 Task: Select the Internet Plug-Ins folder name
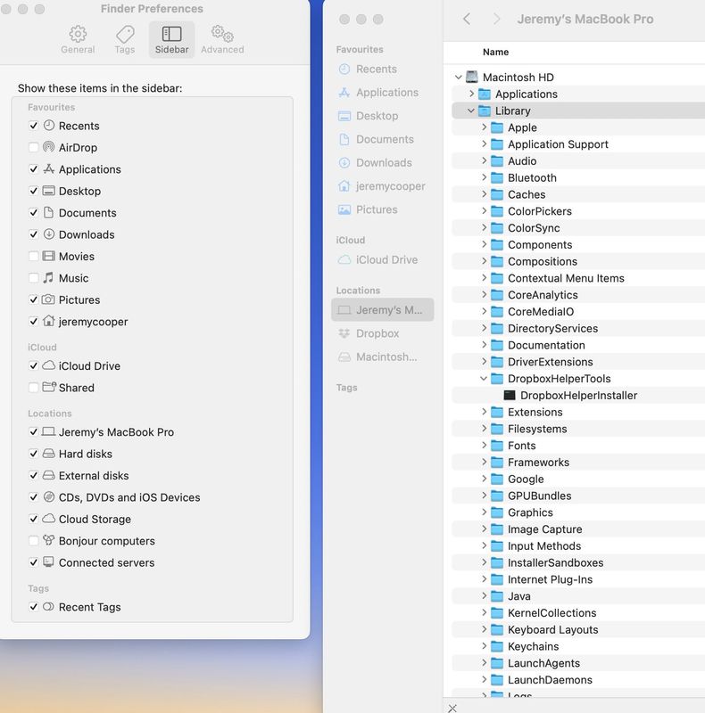click(x=550, y=579)
